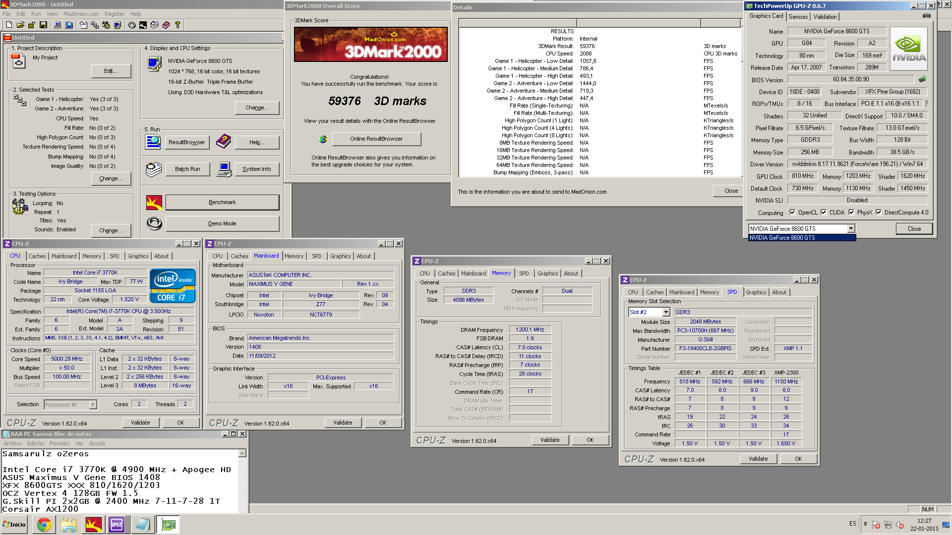Switch to the Sensors tab in GPU-Z
The height and width of the screenshot is (535, 952).
(x=798, y=17)
